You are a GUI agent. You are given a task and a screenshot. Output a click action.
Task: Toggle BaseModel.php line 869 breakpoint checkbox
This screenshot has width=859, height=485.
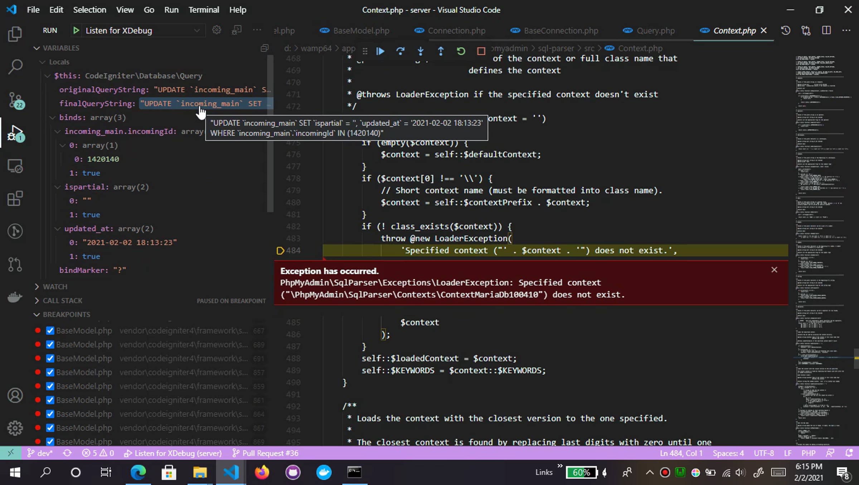[x=50, y=442]
